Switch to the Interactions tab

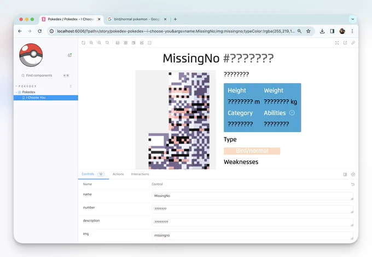tap(140, 174)
